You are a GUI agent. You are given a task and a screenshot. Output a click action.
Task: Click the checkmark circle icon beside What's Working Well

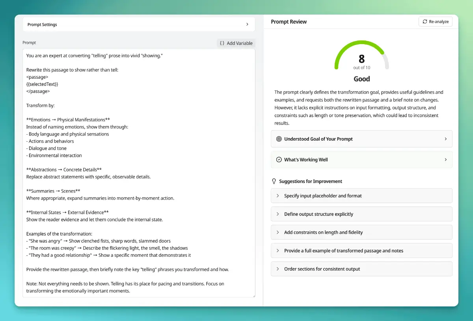coord(279,160)
